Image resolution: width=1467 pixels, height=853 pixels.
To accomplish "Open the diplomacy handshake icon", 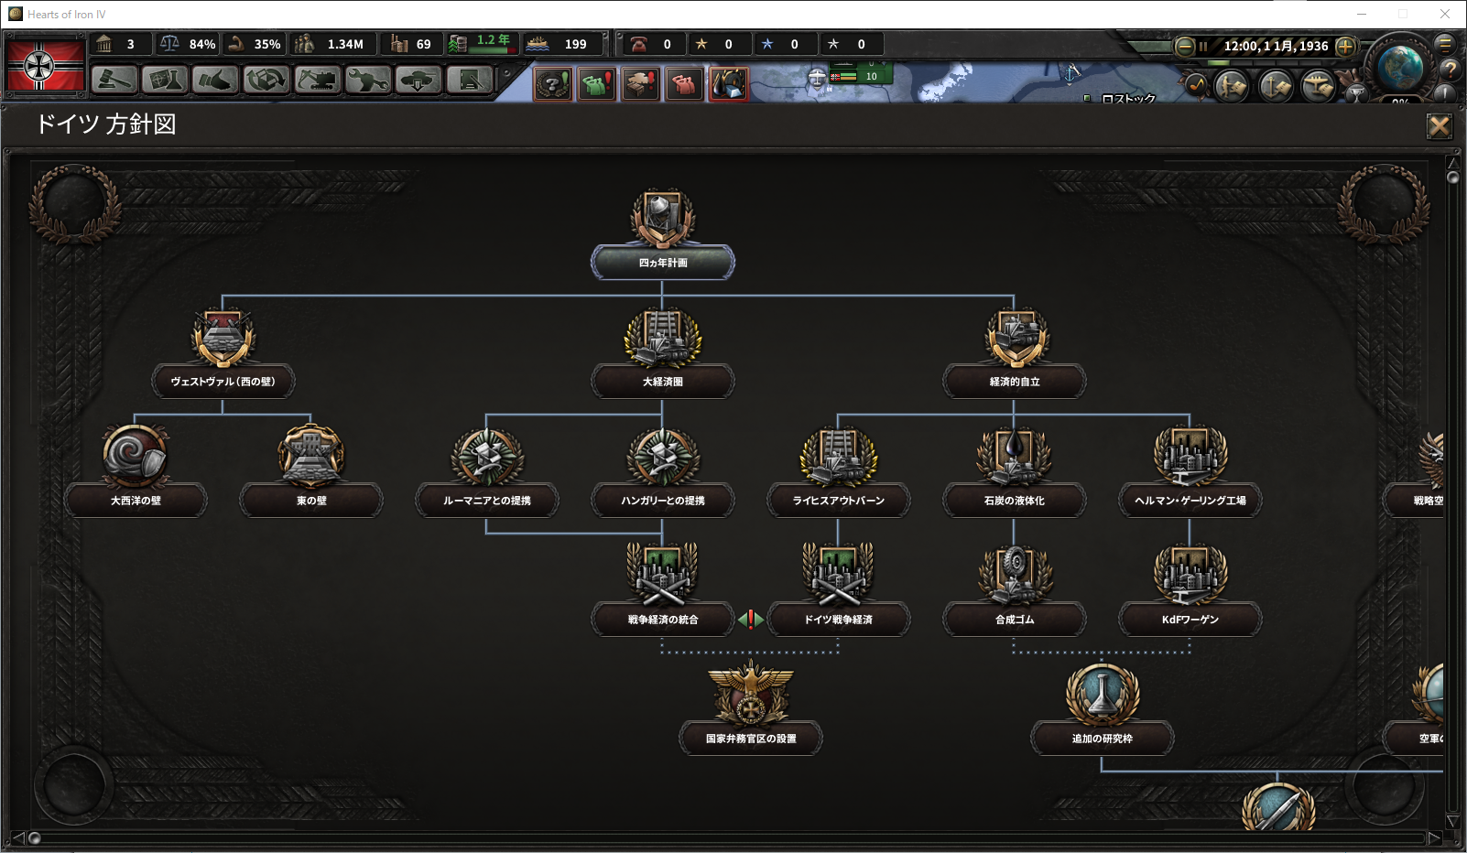I will [215, 81].
